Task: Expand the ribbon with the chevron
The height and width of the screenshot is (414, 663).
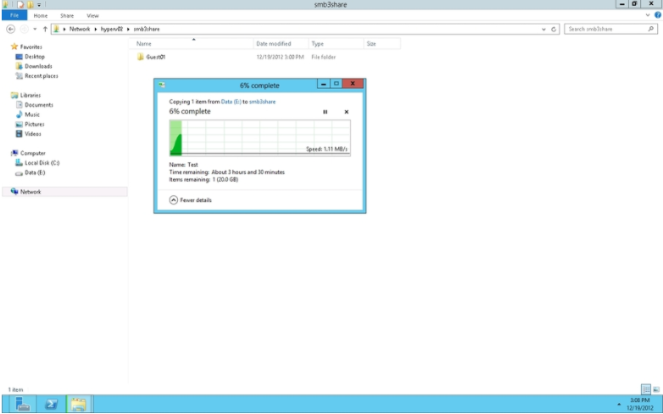Action: 648,15
